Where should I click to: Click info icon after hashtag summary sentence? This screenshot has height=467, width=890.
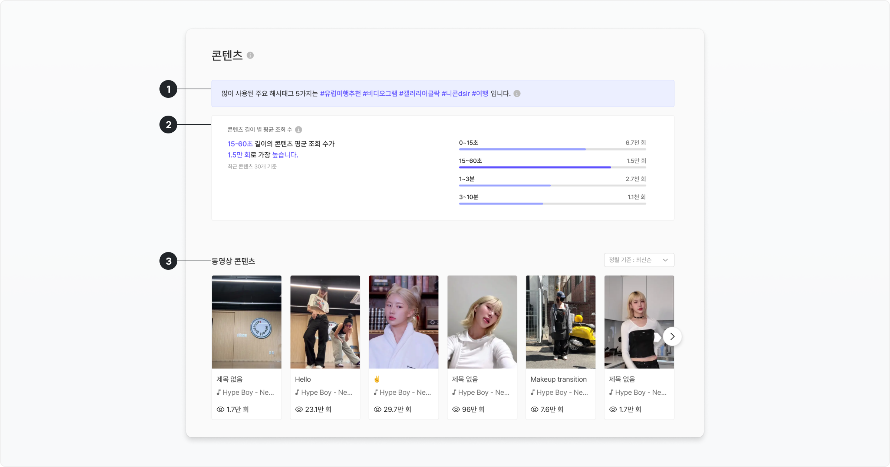coord(517,93)
